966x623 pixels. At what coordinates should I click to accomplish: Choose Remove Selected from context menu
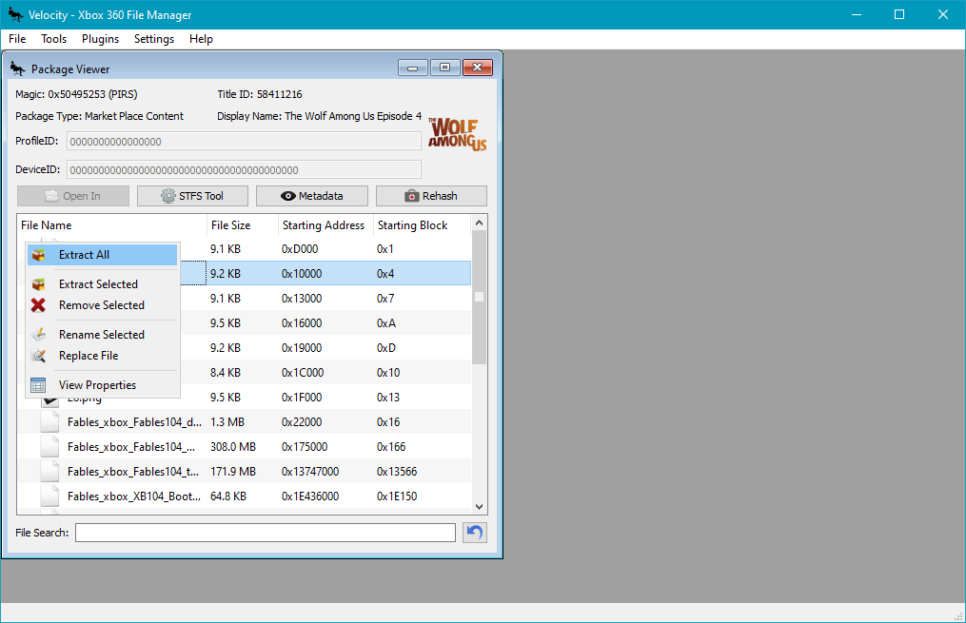tap(102, 305)
